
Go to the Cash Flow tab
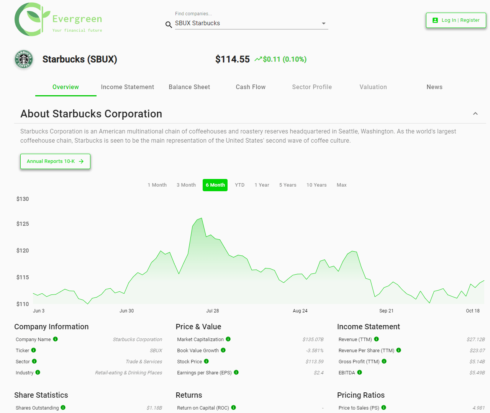(x=251, y=87)
